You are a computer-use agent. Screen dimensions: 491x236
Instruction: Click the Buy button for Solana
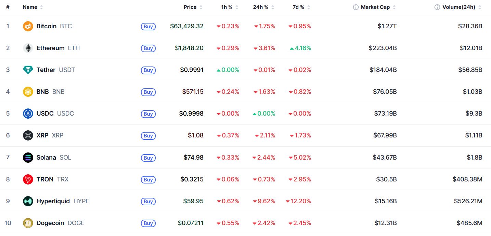coord(148,158)
